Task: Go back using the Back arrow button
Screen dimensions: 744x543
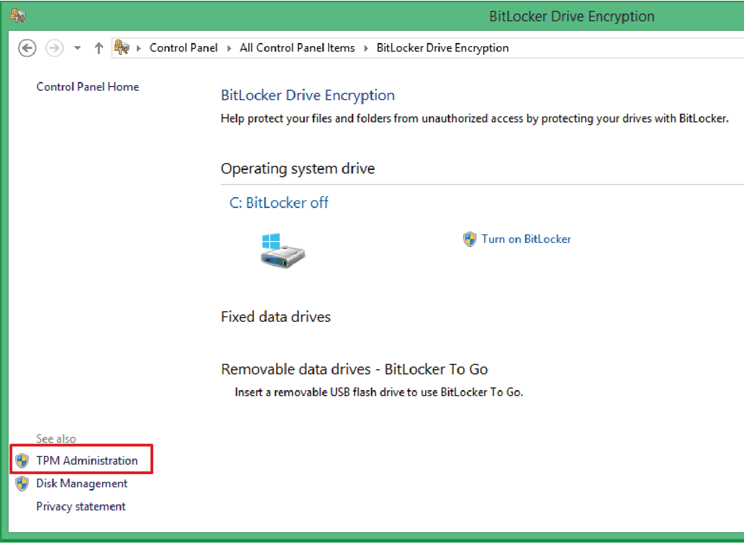Action: tap(27, 48)
